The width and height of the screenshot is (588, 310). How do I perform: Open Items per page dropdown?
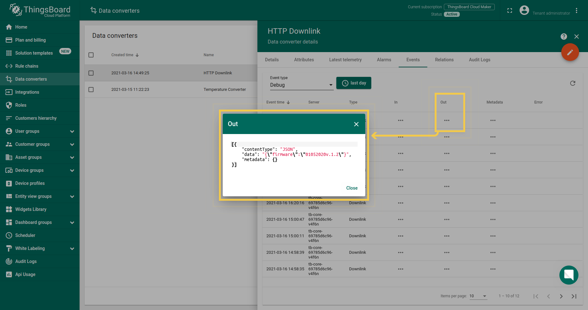pyautogui.click(x=478, y=296)
